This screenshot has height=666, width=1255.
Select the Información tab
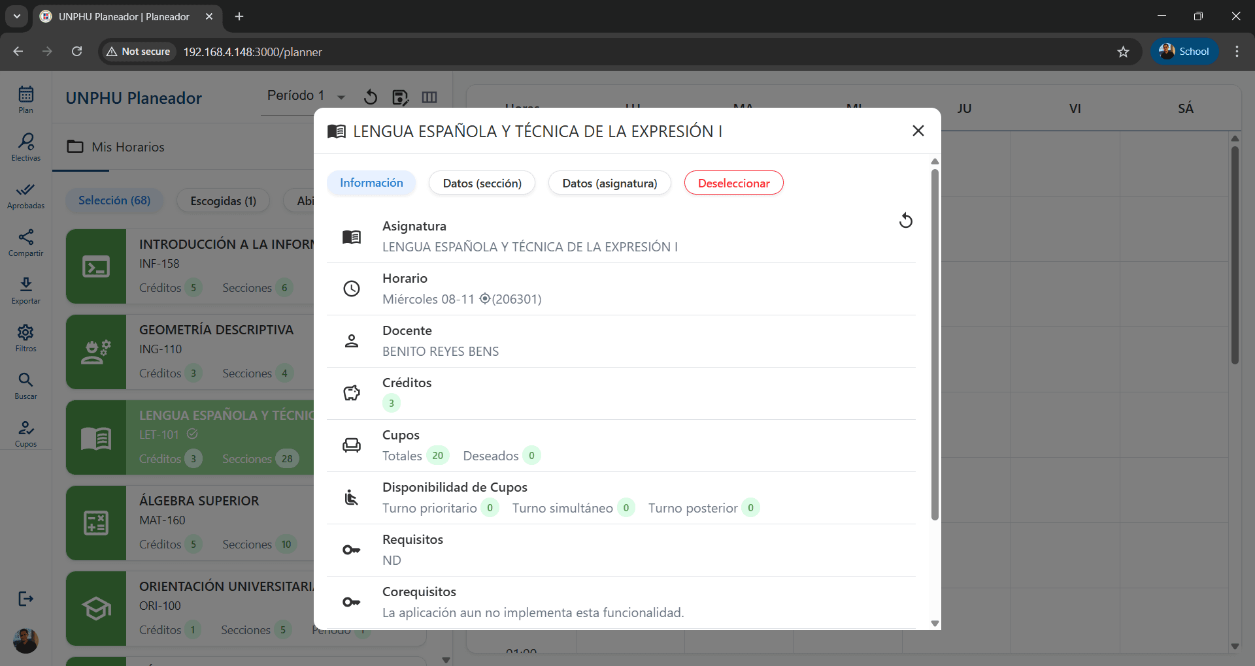371,183
